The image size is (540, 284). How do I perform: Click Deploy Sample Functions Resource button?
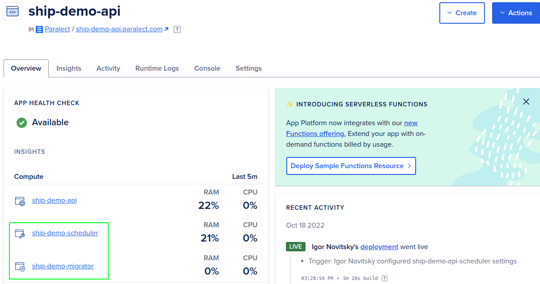(x=351, y=166)
